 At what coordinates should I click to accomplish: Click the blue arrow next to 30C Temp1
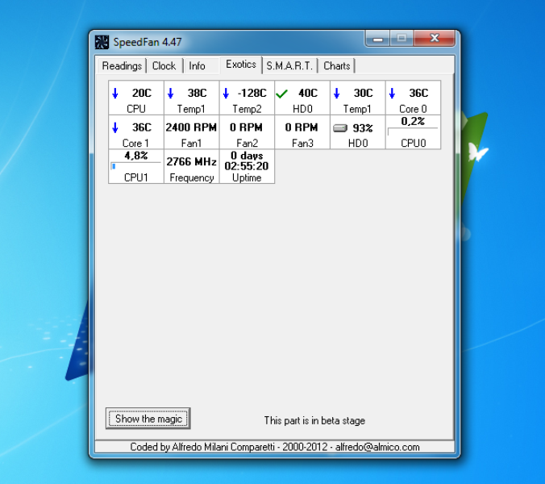pos(337,94)
